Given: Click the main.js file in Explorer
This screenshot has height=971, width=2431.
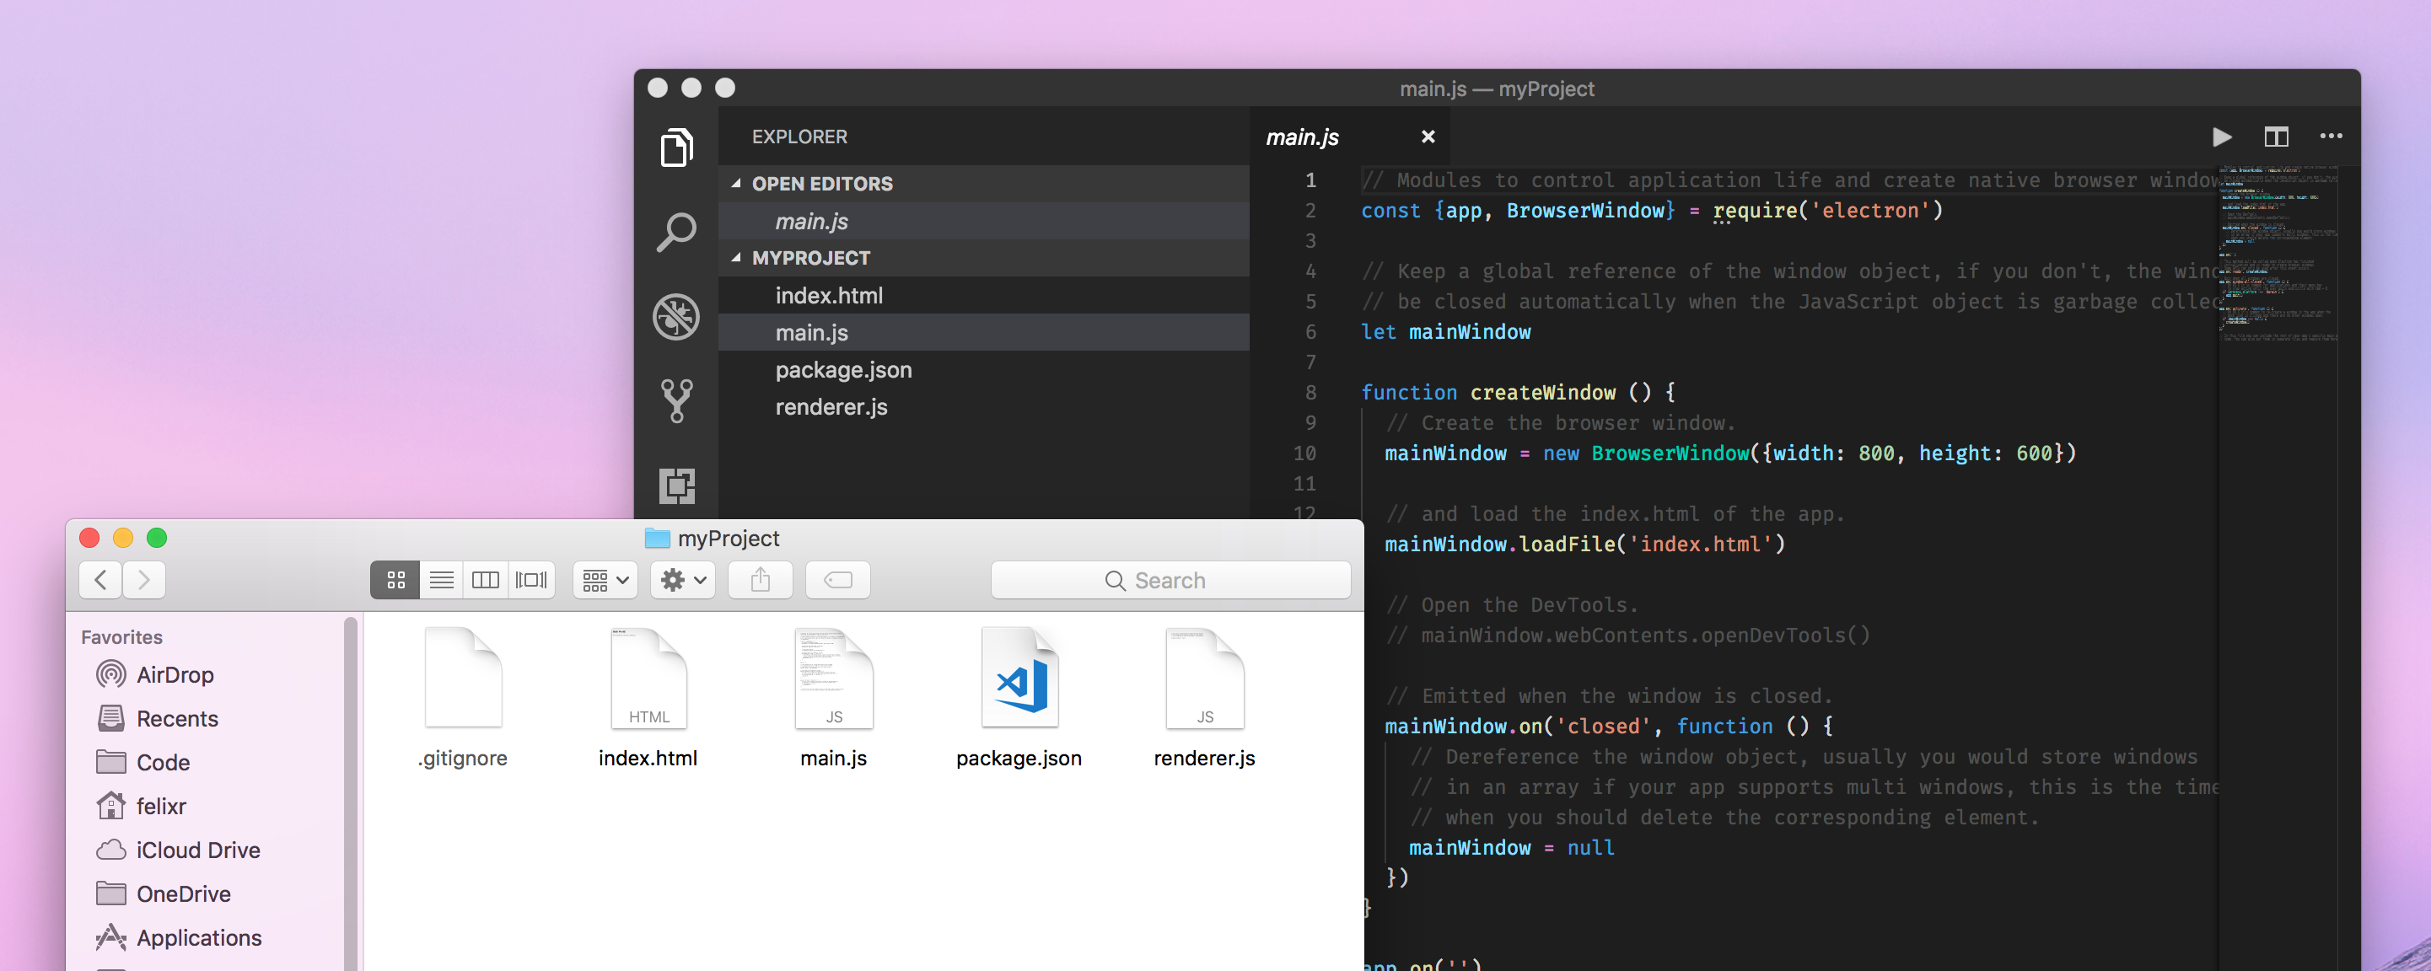Looking at the screenshot, I should (808, 331).
